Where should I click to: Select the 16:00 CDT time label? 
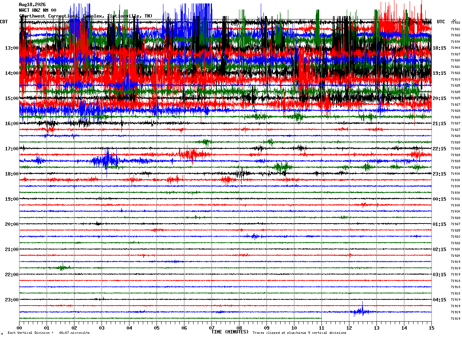12,124
